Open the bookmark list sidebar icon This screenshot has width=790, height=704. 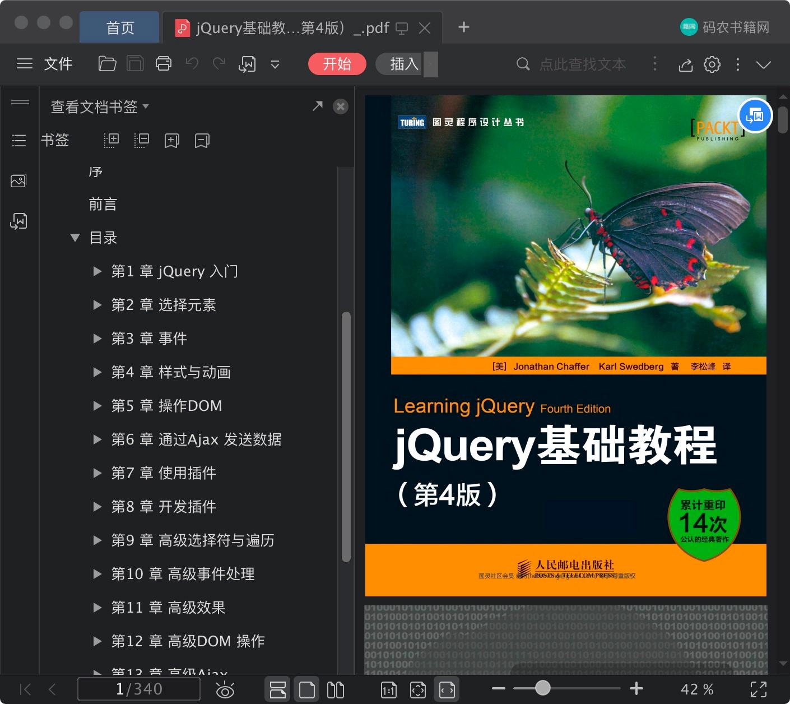point(19,140)
